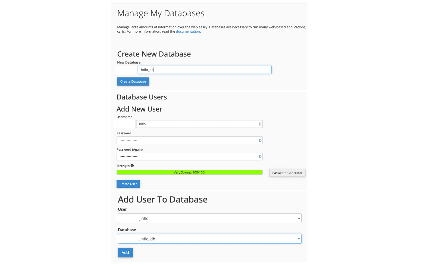Click the password manager icon in Username field
The image size is (448, 265).
click(x=260, y=124)
